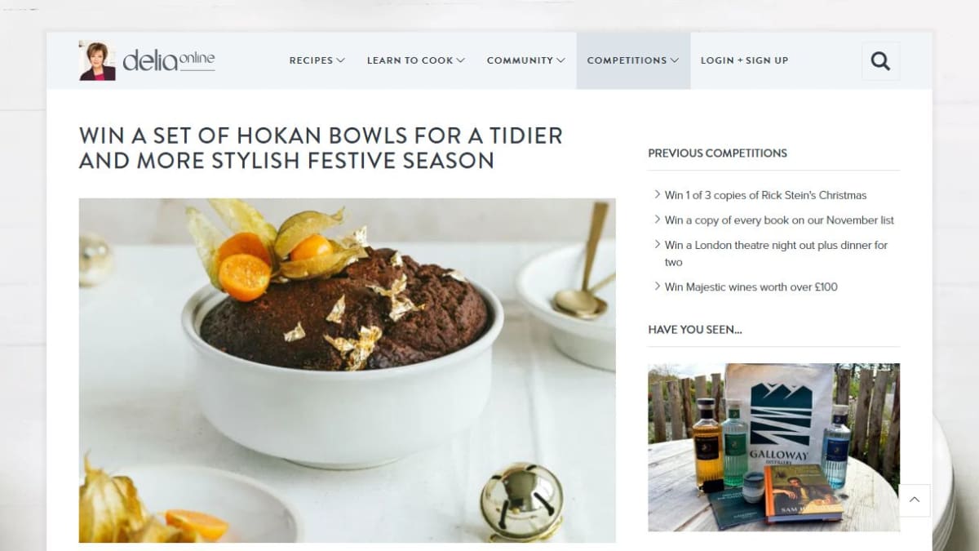
Task: Open the Competitions menu item
Action: 633,60
